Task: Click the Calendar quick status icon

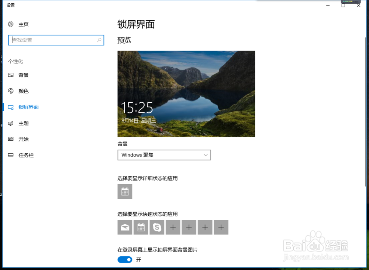Action: click(141, 227)
